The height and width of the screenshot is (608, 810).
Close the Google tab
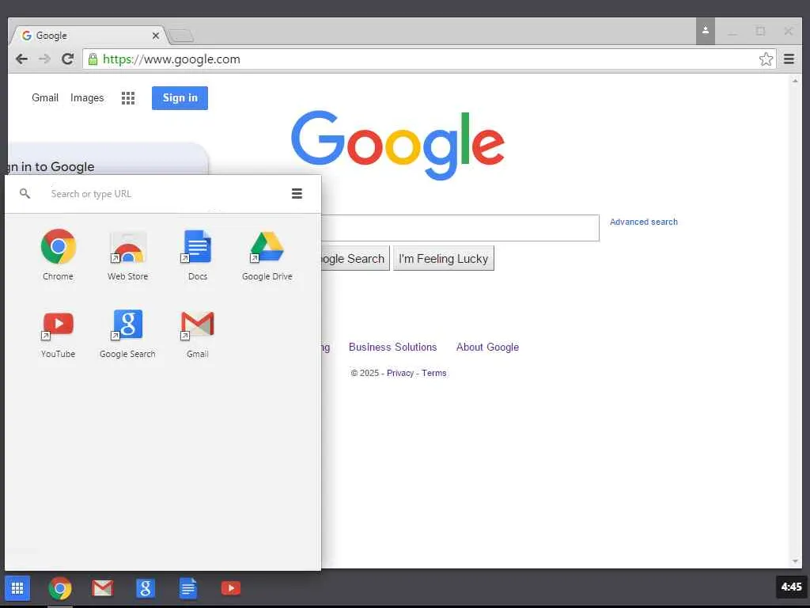pos(156,36)
